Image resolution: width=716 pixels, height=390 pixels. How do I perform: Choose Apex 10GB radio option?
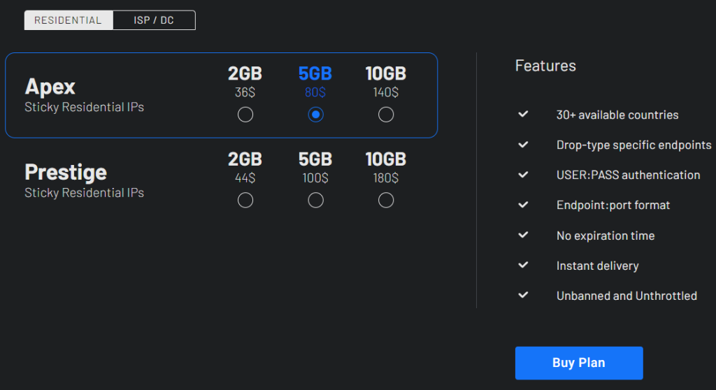(386, 115)
